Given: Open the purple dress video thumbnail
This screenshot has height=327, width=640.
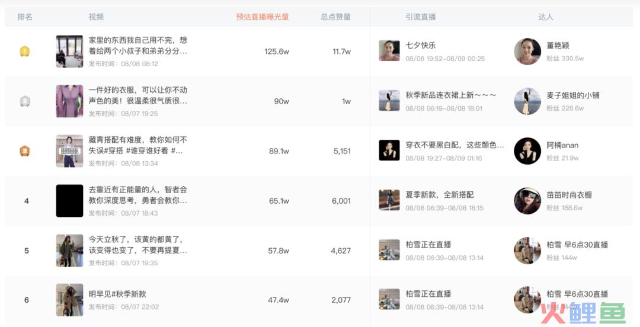Looking at the screenshot, I should 69,101.
